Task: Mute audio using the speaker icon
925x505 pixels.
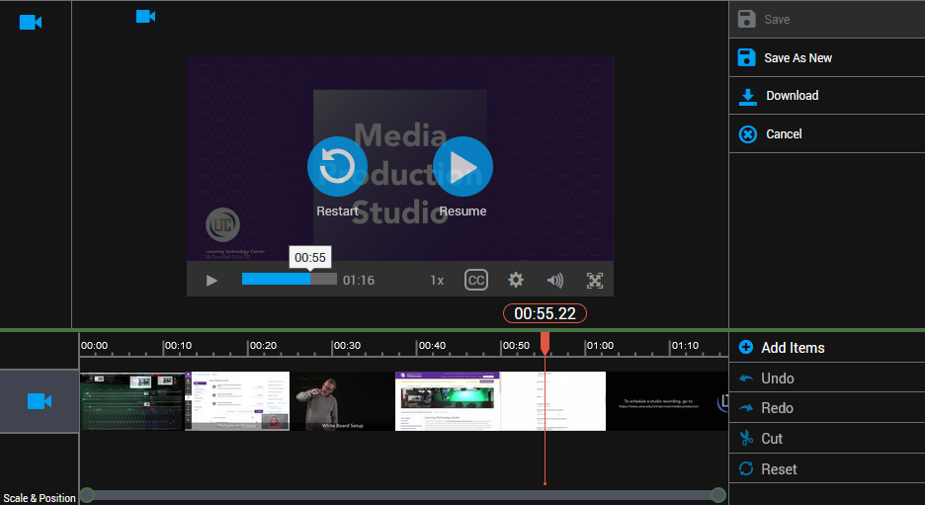Action: tap(555, 281)
